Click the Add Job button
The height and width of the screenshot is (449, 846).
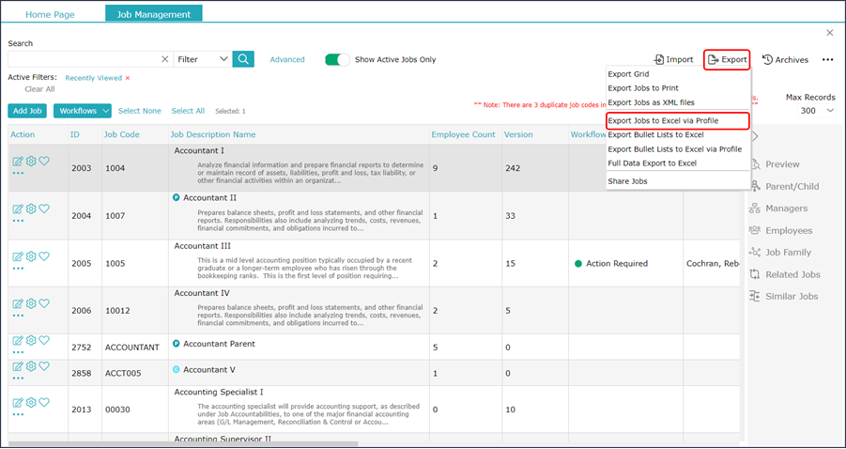tap(27, 111)
